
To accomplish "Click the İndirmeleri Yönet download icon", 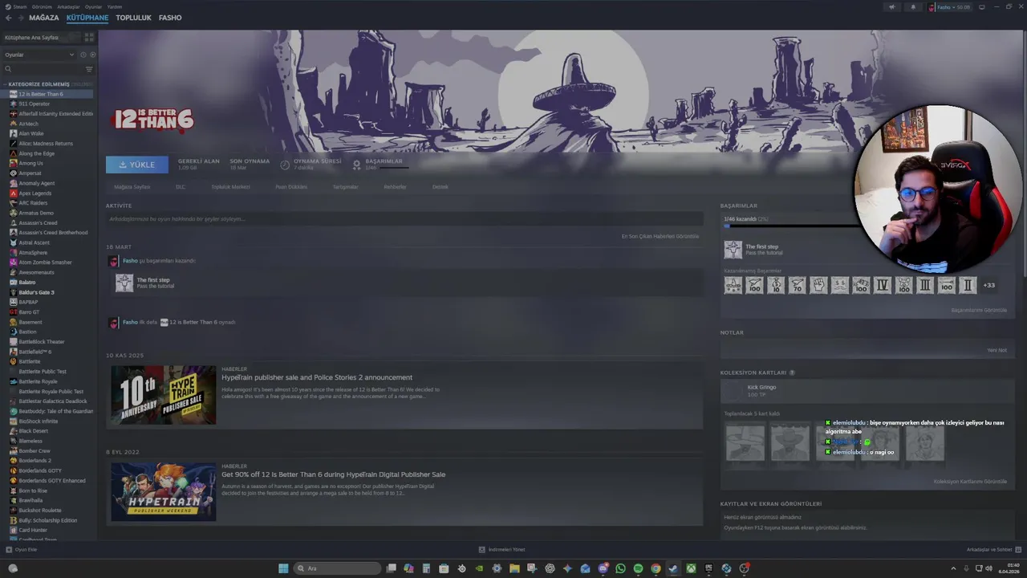I will pos(482,550).
